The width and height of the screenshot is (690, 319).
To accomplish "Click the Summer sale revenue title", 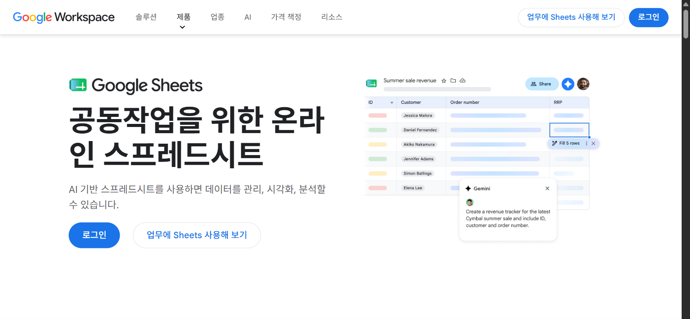I will 410,81.
